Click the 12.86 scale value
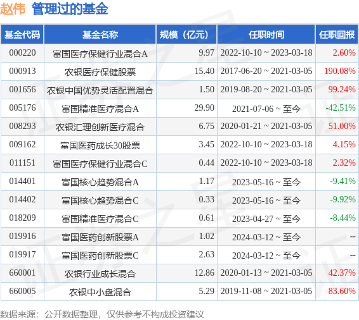359x320 pixels. (204, 273)
